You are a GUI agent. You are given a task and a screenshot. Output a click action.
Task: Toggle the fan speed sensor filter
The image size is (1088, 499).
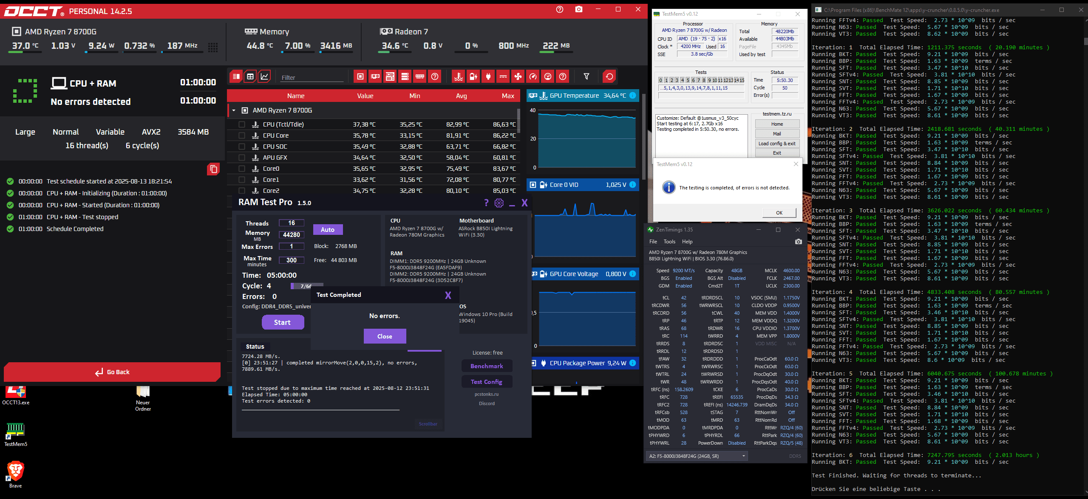pos(518,76)
